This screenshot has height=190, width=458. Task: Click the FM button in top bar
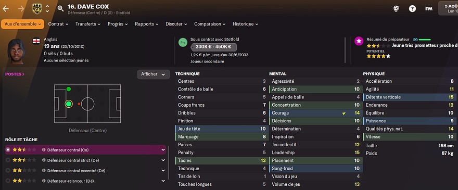[x=428, y=9]
